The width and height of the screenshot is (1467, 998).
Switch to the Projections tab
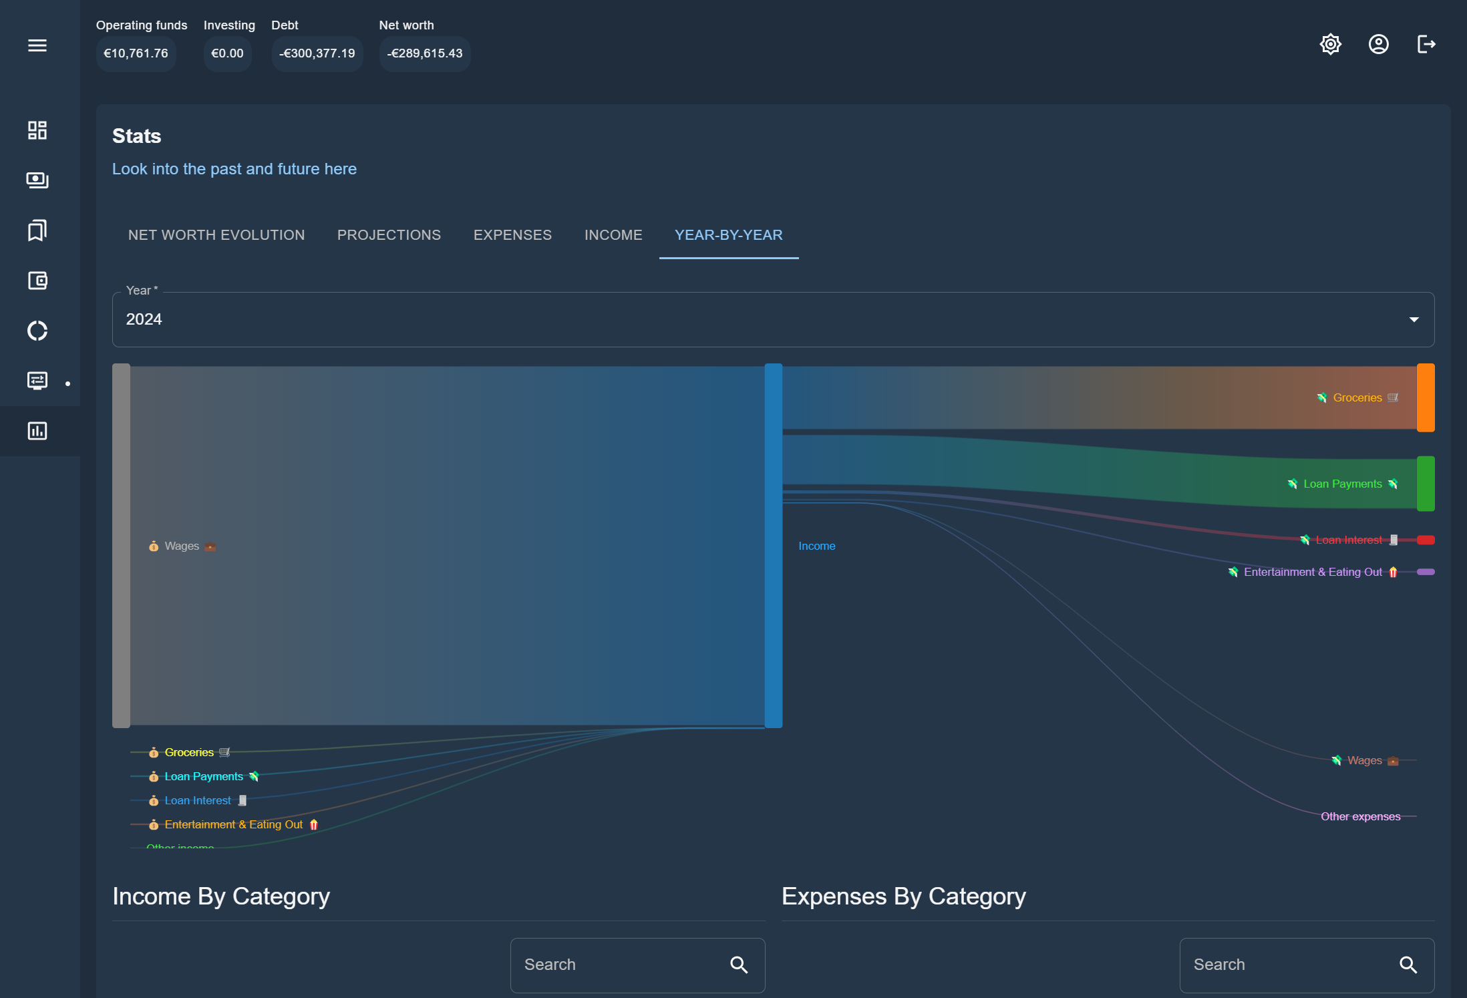(x=389, y=235)
